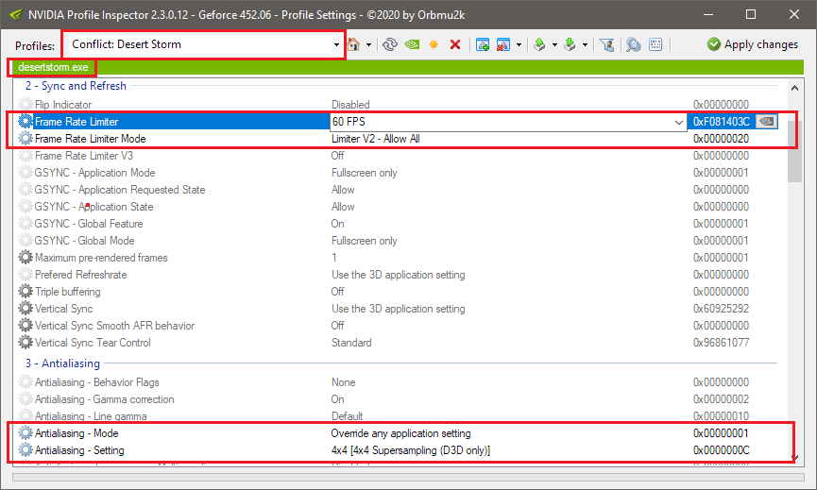Click the export profile green up-arrow icon
This screenshot has height=490, width=817.
(540, 44)
